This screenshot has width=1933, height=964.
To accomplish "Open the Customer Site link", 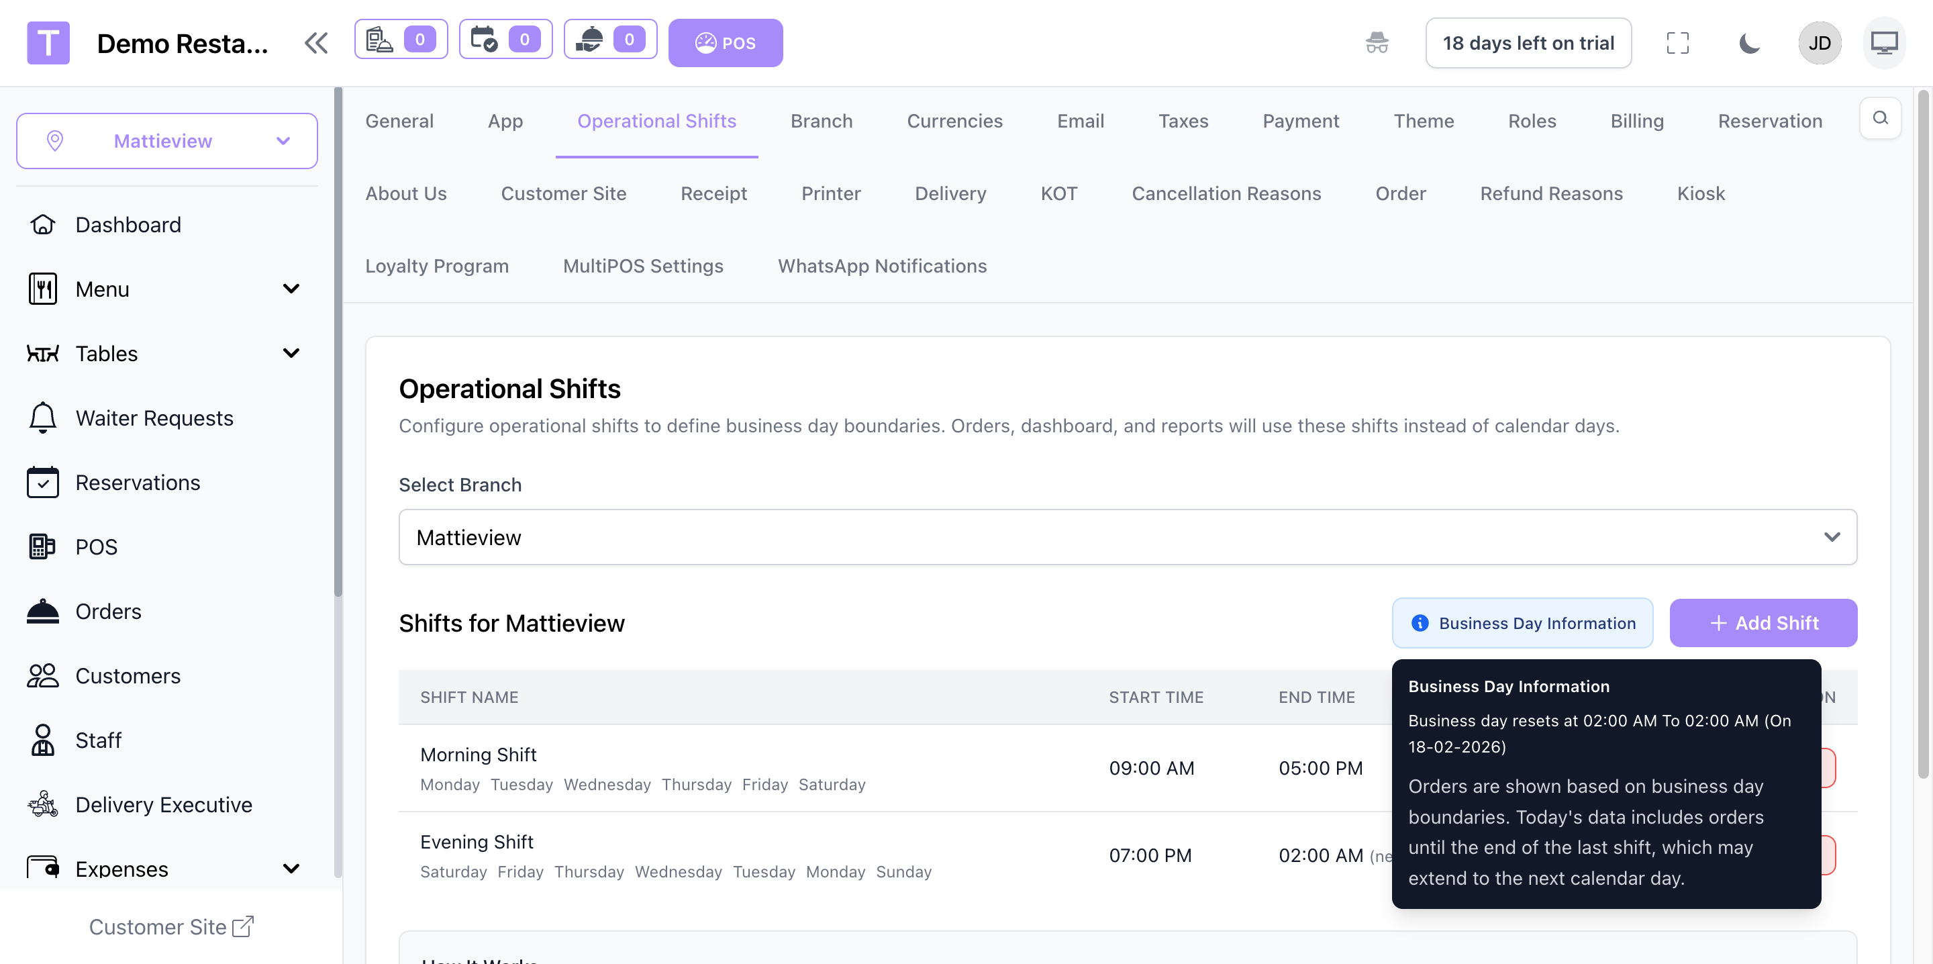I will click(x=171, y=926).
